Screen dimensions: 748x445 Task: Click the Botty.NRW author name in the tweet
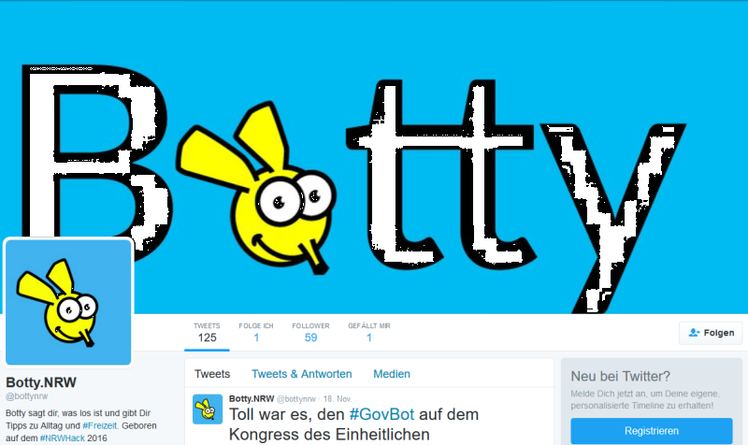(x=252, y=399)
